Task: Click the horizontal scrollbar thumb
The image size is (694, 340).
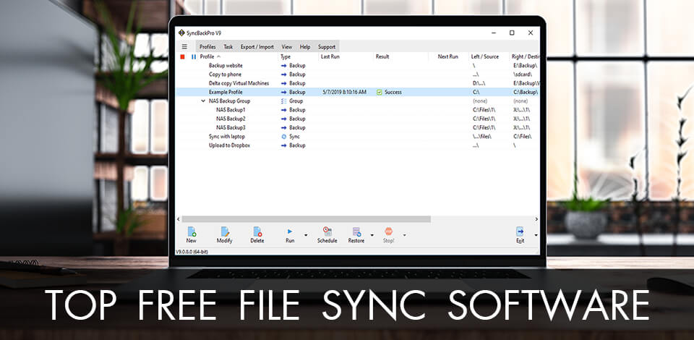Action: [x=307, y=218]
